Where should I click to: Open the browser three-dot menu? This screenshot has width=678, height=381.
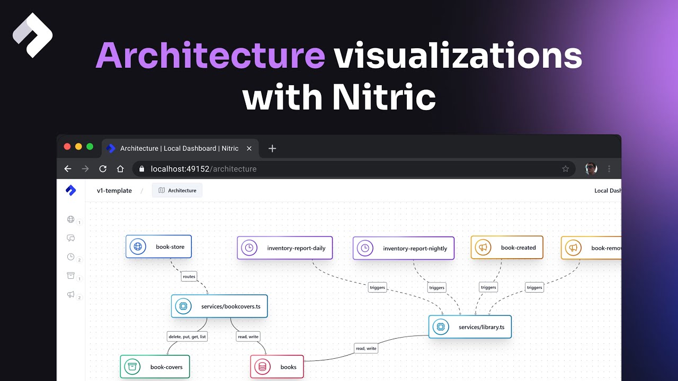point(609,169)
